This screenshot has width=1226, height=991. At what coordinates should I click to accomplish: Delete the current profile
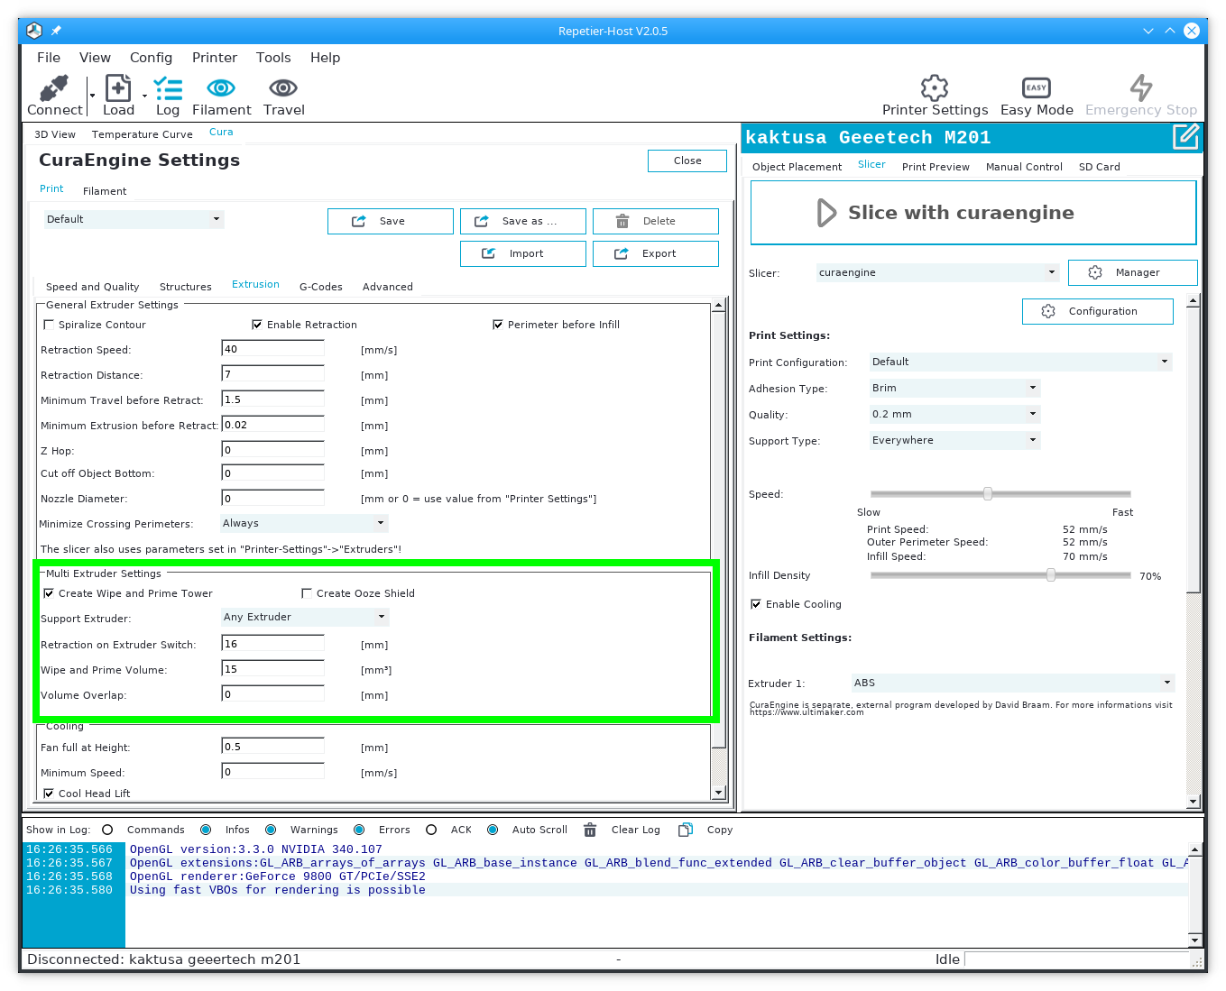pyautogui.click(x=656, y=221)
